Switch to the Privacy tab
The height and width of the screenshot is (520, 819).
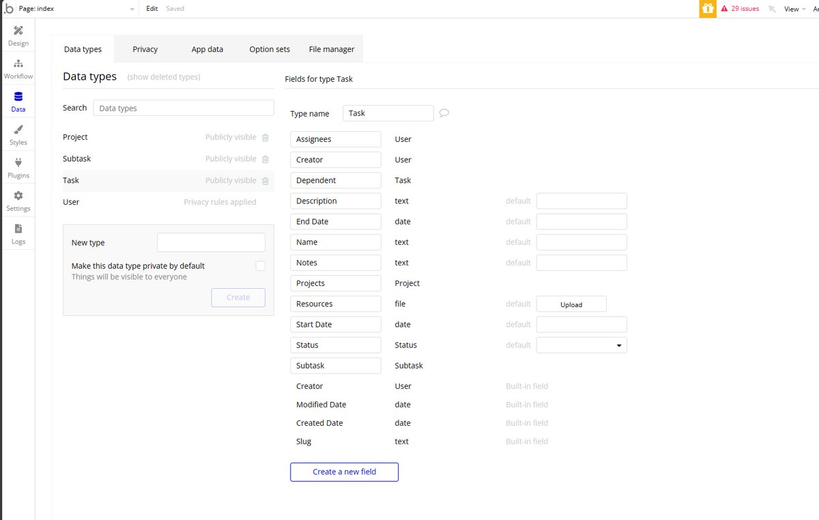145,49
